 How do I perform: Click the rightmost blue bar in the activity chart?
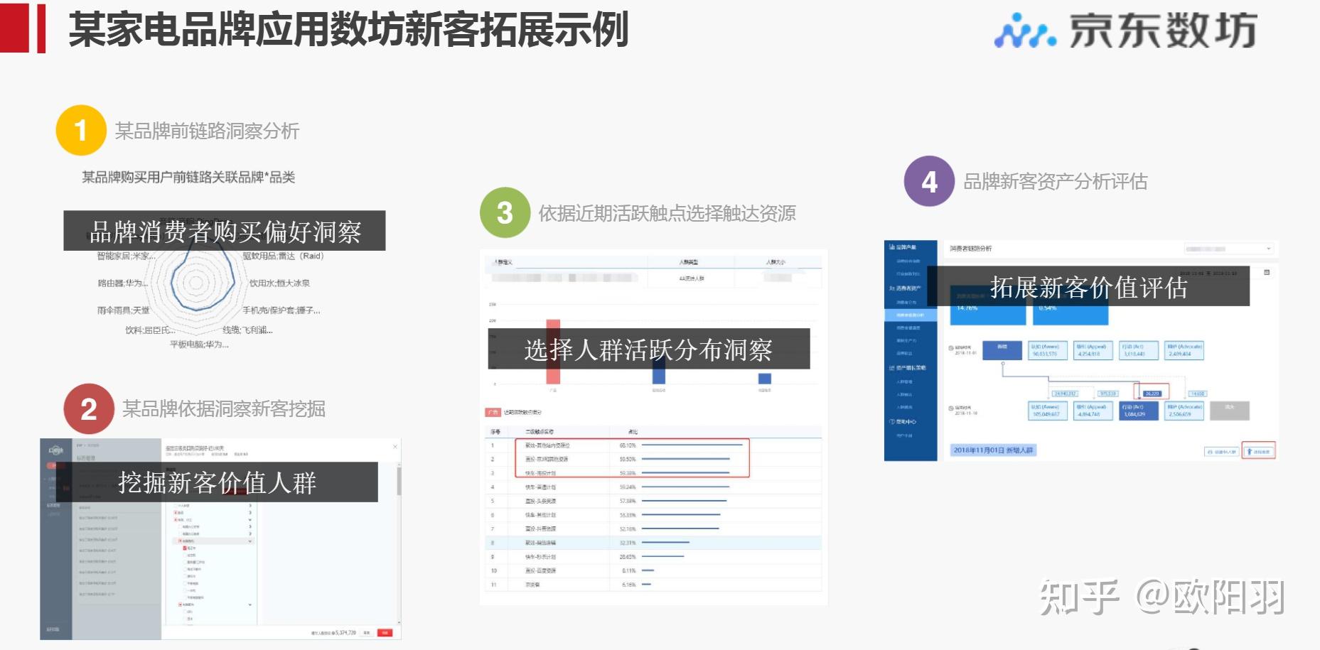click(765, 378)
